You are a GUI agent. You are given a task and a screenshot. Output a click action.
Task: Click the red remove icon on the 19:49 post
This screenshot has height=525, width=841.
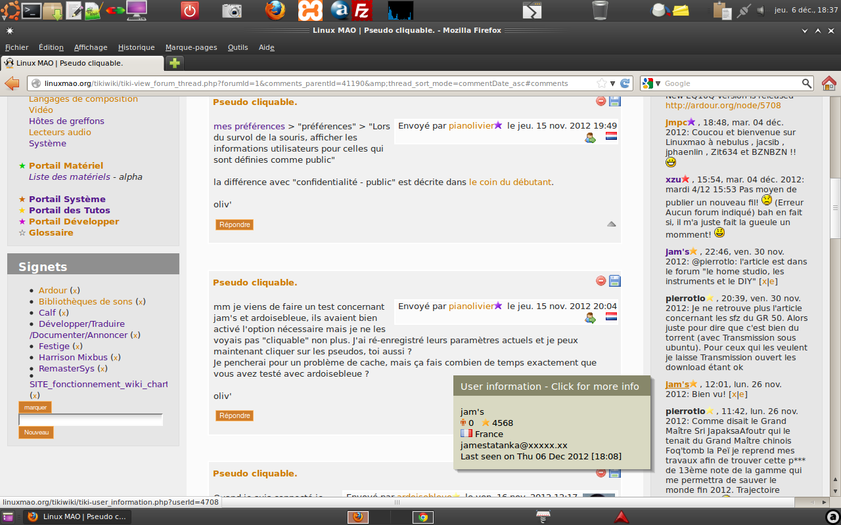[601, 101]
